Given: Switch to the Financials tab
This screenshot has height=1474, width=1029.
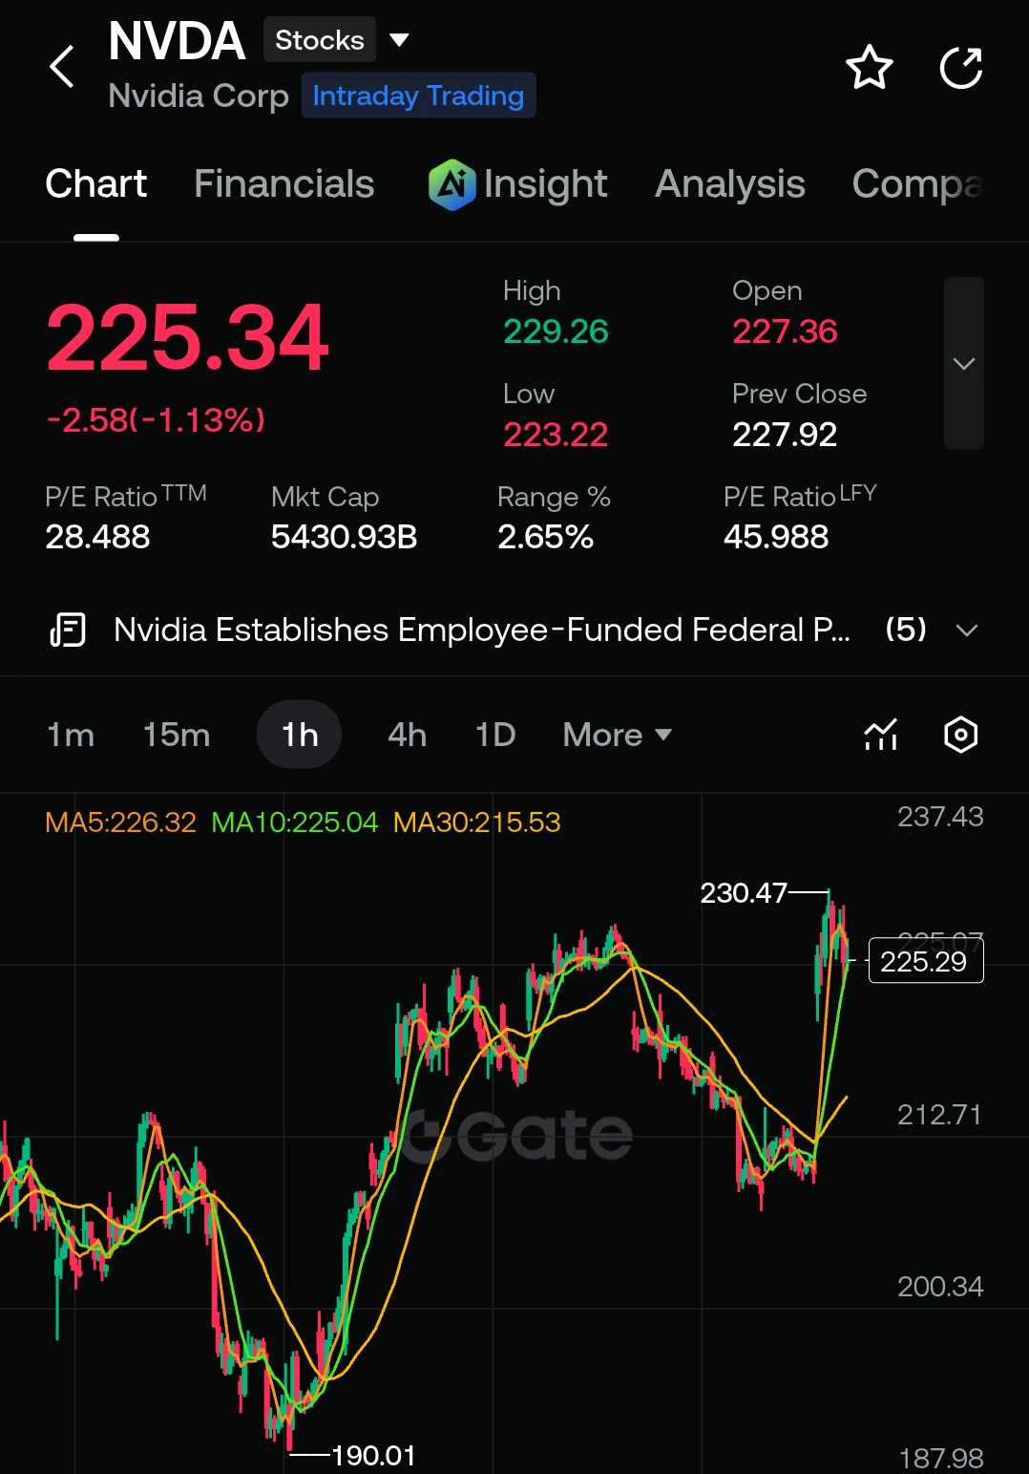Looking at the screenshot, I should pyautogui.click(x=283, y=184).
